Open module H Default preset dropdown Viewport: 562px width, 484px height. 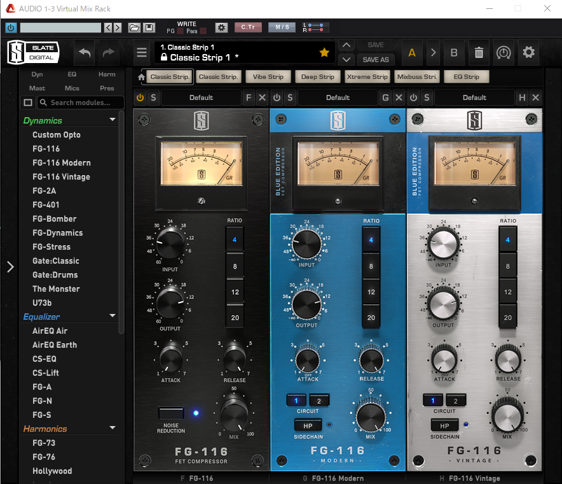(x=474, y=97)
